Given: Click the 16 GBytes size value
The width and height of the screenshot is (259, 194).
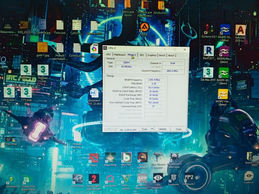Looking at the screenshot, I should tap(126, 66).
